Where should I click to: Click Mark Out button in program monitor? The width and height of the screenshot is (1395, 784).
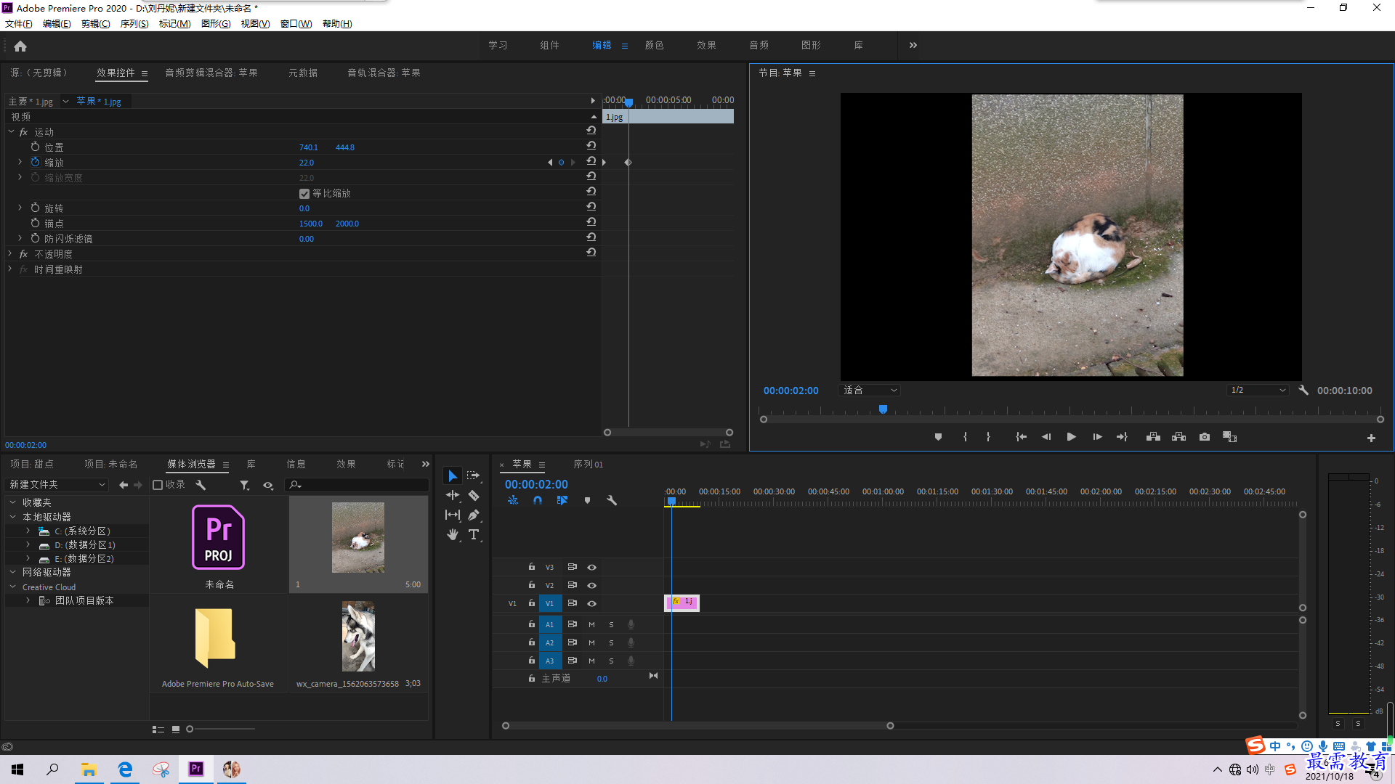click(x=988, y=437)
